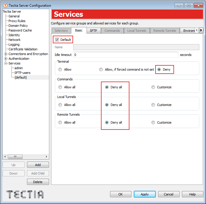Expand the Authentication tree node
This screenshot has height=204, width=206.
(6, 59)
